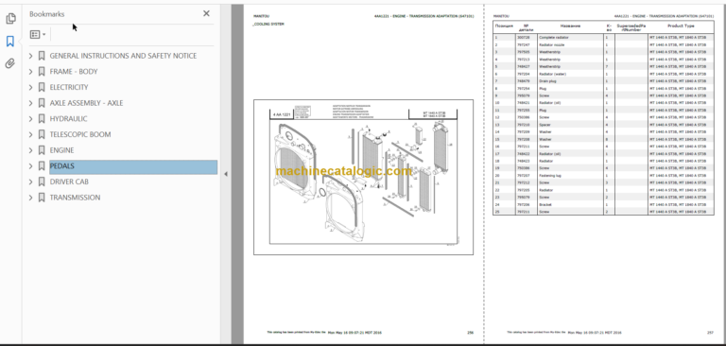This screenshot has height=346, width=726.
Task: Expand the AXLE ASSEMBLY - AXLE bookmark
Action: click(31, 103)
